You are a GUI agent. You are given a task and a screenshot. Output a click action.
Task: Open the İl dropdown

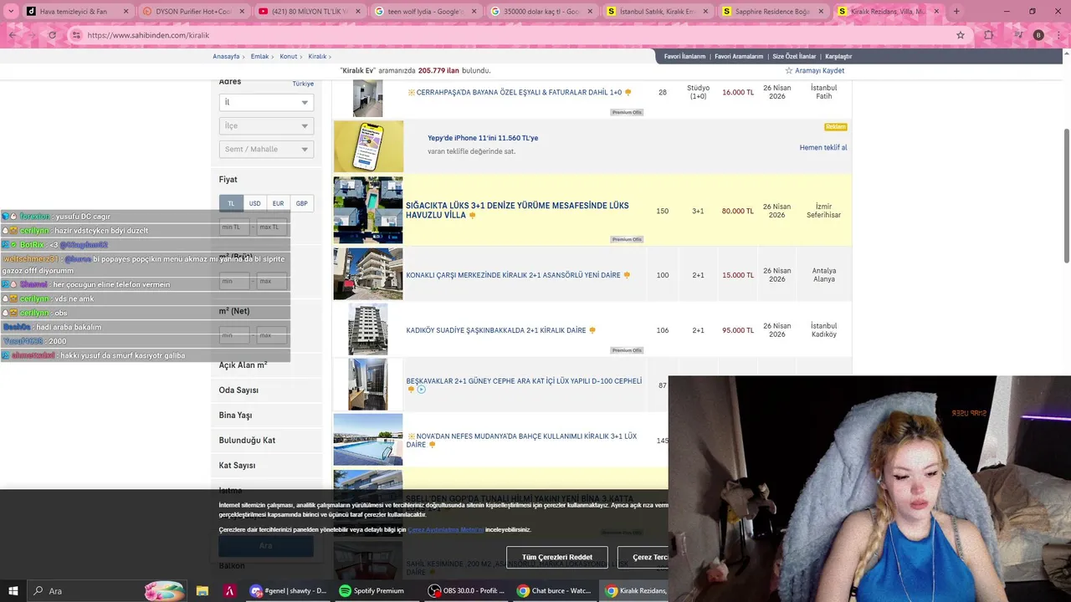click(266, 102)
